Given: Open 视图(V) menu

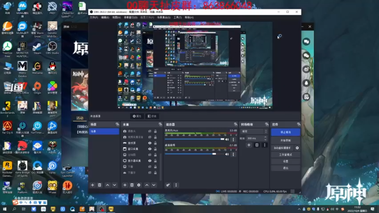Looking at the screenshot, I should click(x=117, y=18).
